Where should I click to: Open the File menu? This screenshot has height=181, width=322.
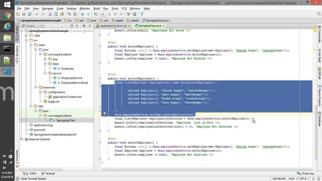(19, 9)
